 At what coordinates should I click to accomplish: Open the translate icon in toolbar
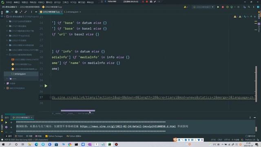(244, 7)
